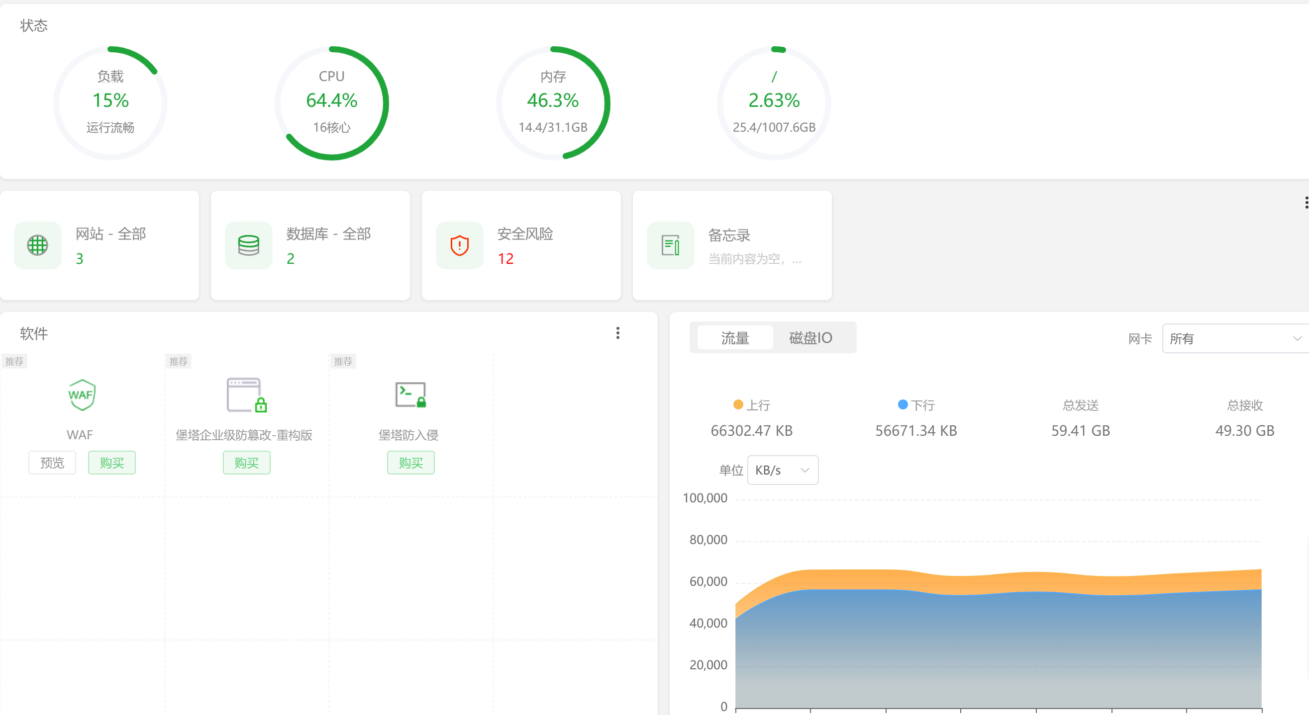Open the 网卡 所有 dropdown
1309x715 pixels.
pyautogui.click(x=1235, y=338)
